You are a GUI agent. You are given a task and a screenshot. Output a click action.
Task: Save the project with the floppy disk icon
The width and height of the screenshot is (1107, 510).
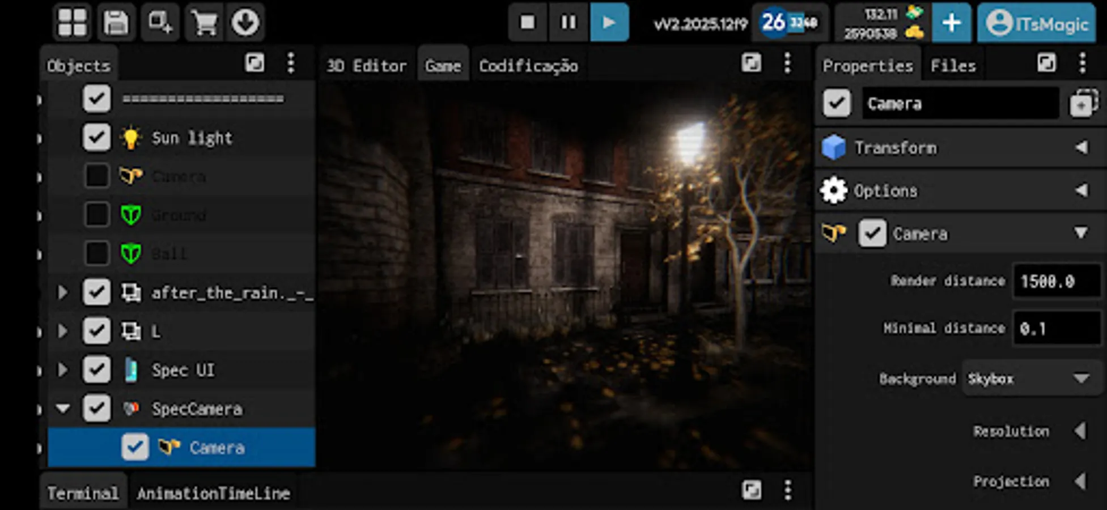click(116, 23)
